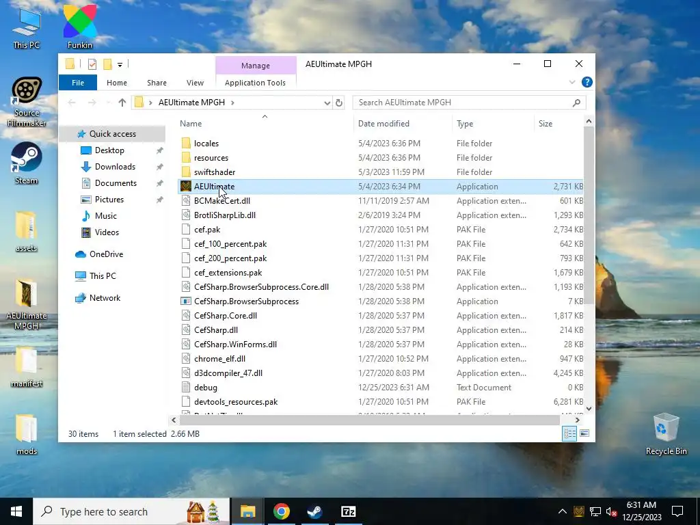Open the This PC desktop icon

click(x=27, y=27)
